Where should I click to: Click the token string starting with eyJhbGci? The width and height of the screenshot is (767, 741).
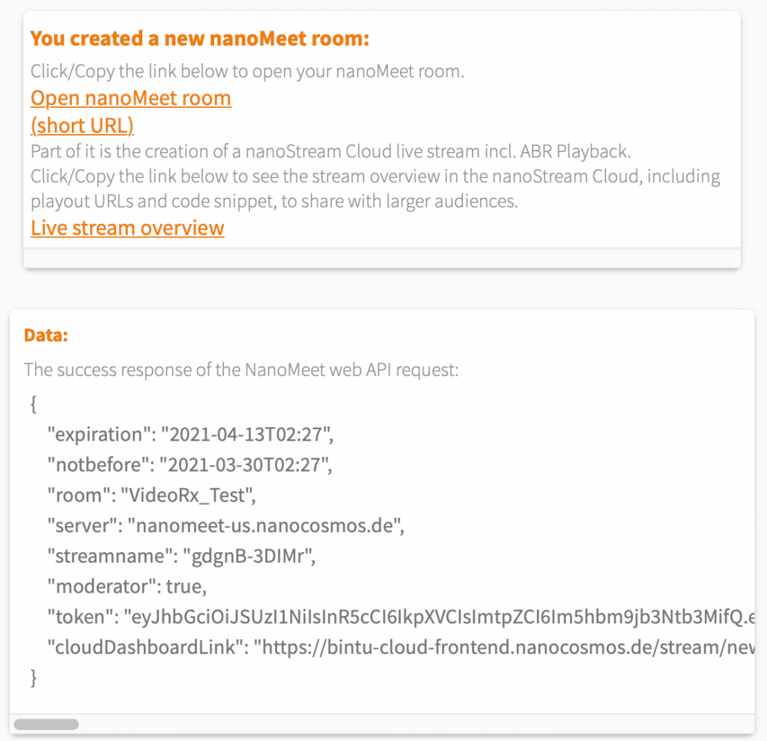click(442, 617)
